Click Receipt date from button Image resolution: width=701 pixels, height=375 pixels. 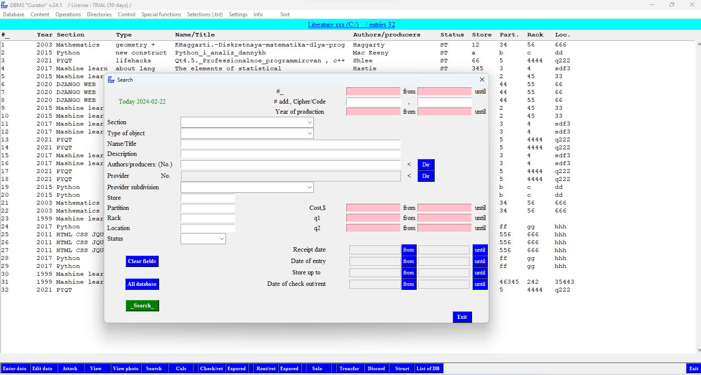409,250
